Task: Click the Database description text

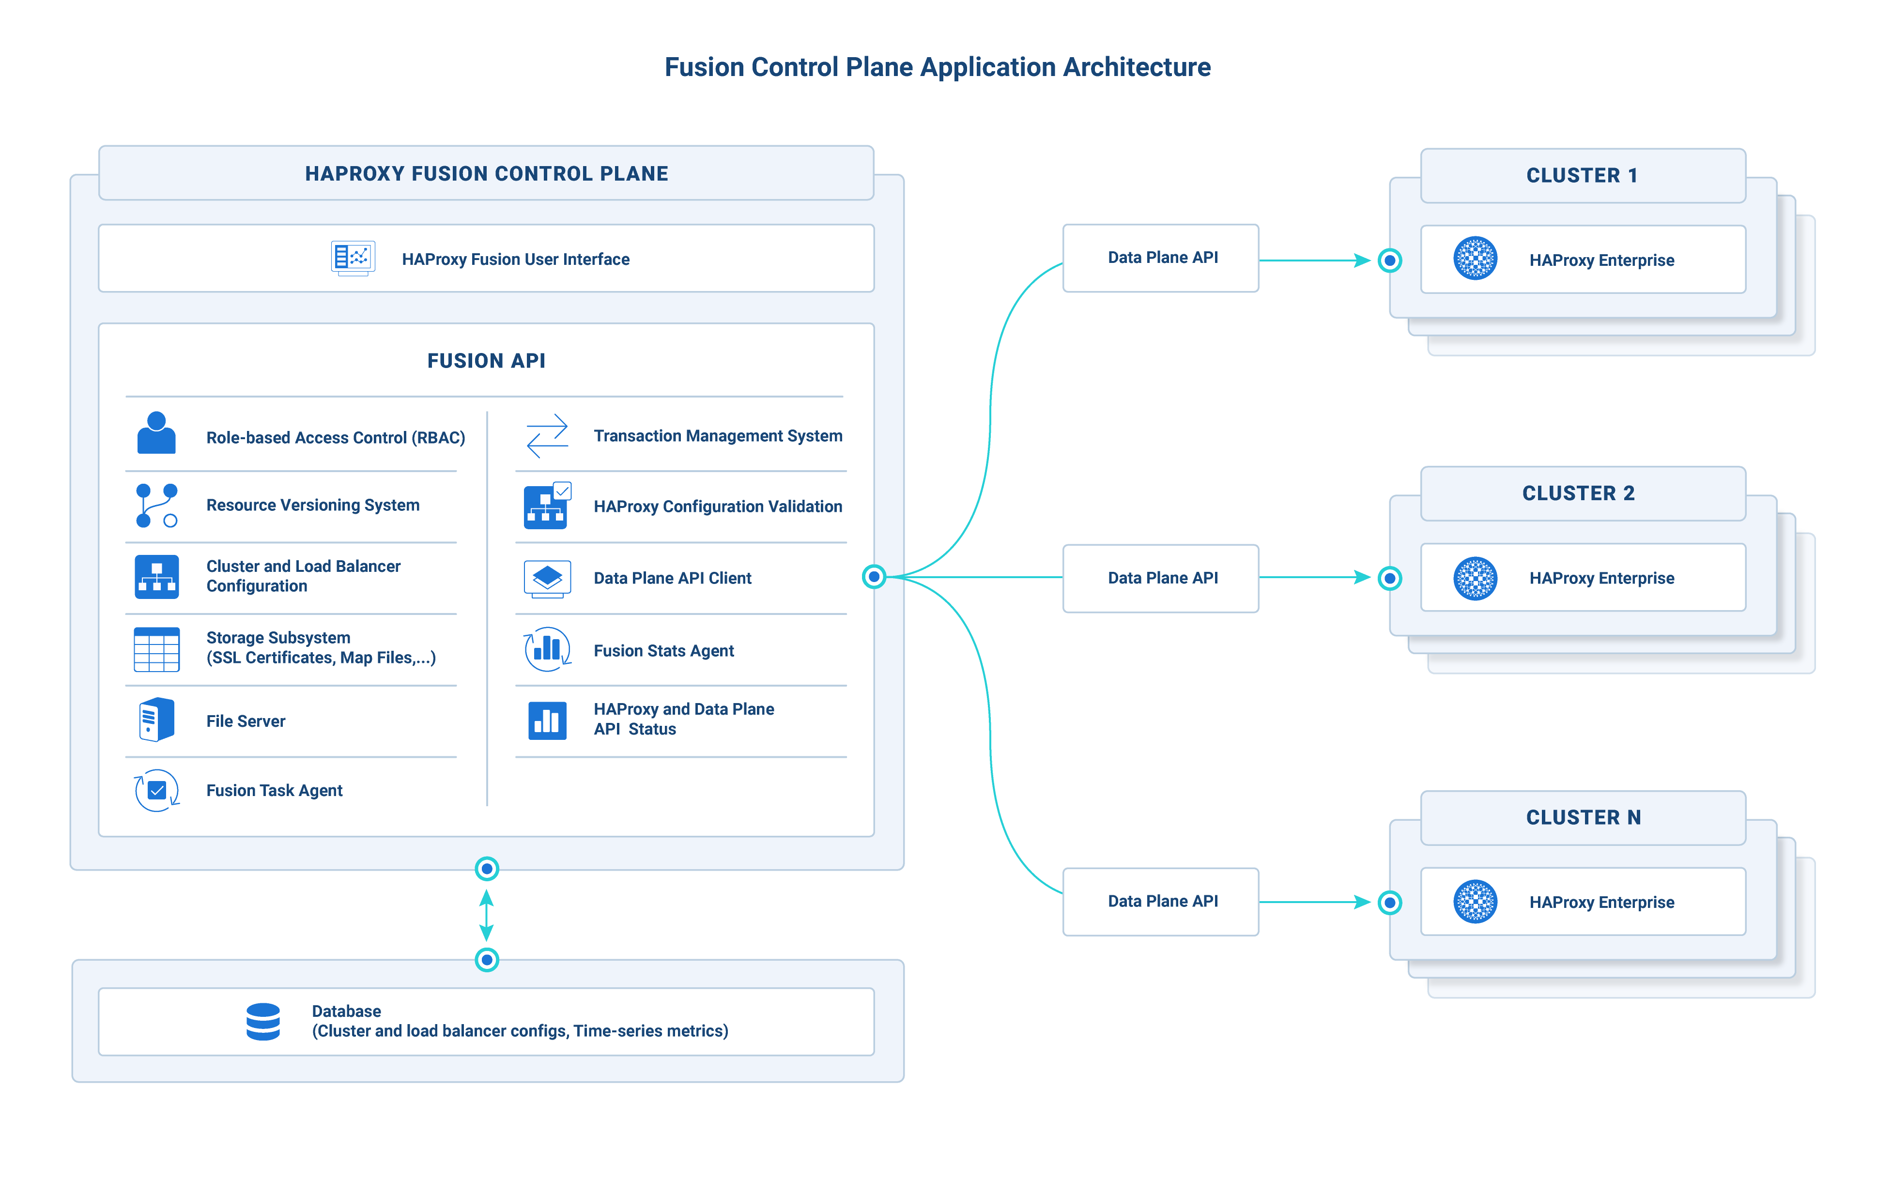Action: coord(520,1021)
